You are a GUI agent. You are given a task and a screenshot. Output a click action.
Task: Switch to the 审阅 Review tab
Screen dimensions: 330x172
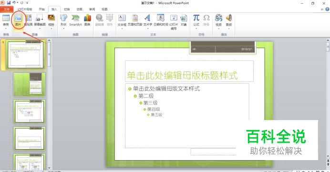[92, 9]
